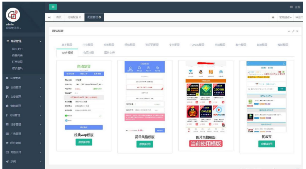Switch to the 颜色配置 tab
Screen dimensions: 306x169
[240, 45]
